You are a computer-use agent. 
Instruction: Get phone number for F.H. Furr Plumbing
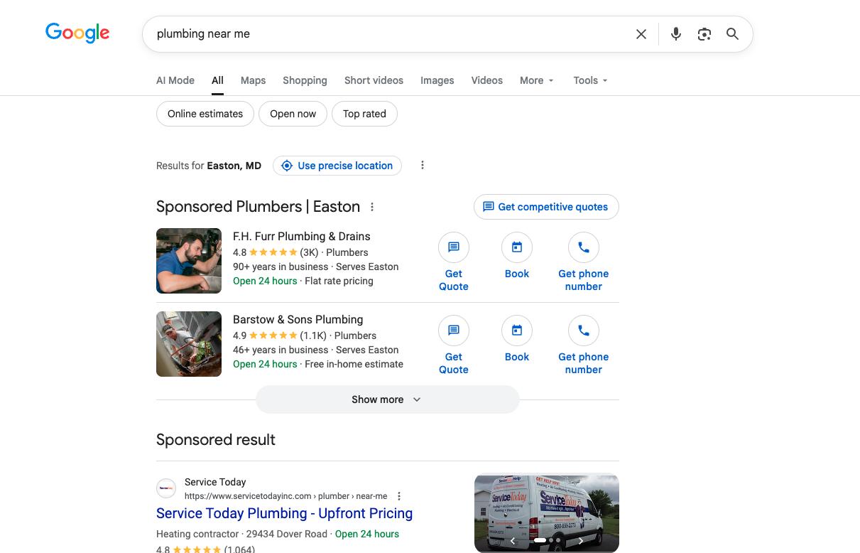(583, 262)
